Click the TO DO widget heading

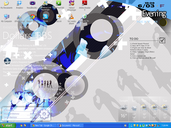tap(134, 39)
